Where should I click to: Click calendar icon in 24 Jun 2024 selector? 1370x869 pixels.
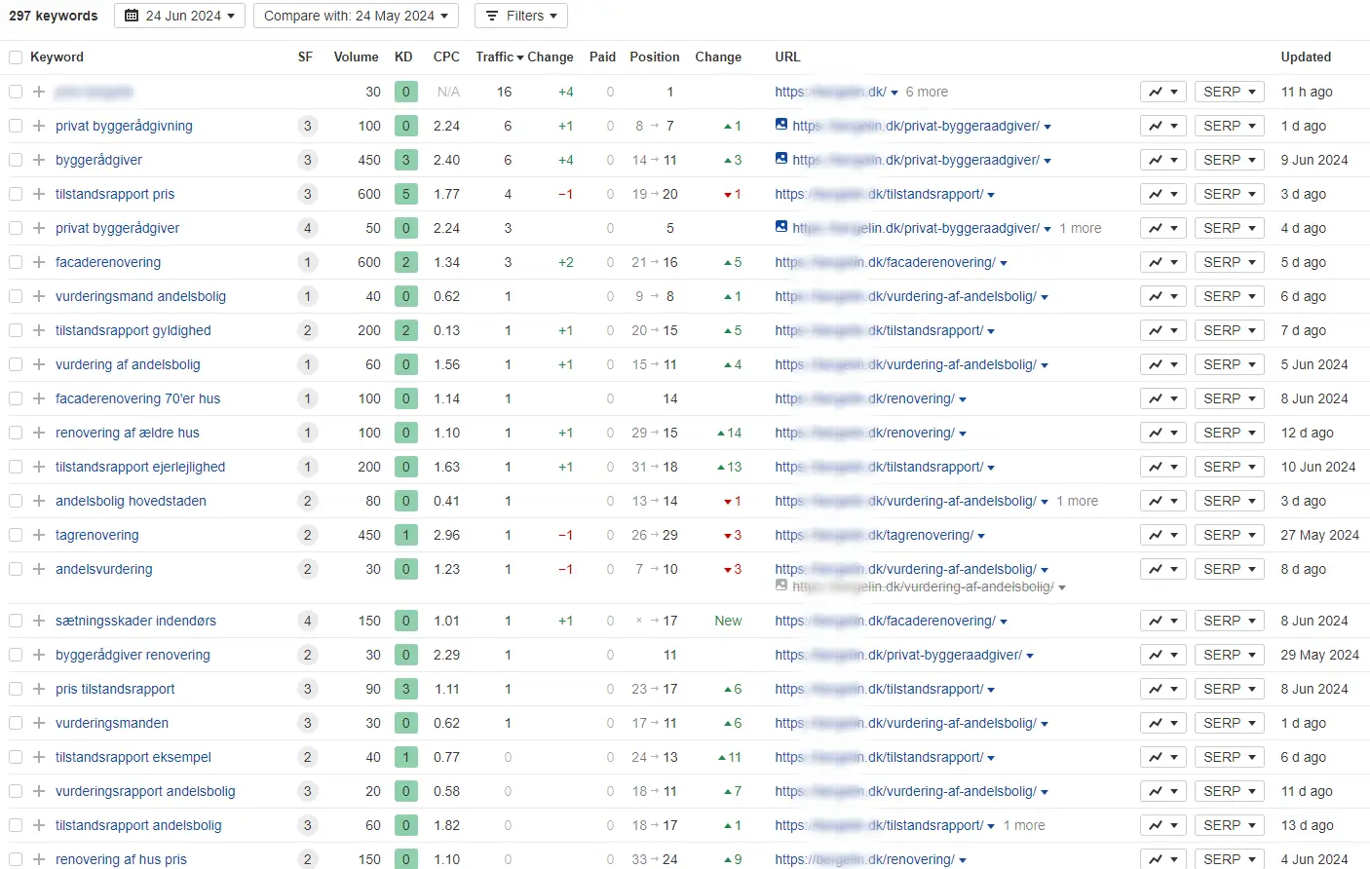132,16
